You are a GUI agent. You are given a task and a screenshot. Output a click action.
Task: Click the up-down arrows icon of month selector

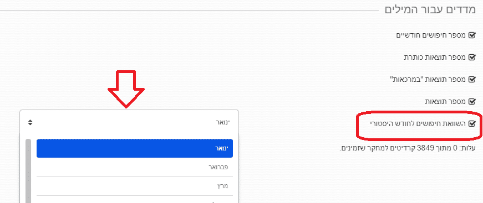click(30, 122)
